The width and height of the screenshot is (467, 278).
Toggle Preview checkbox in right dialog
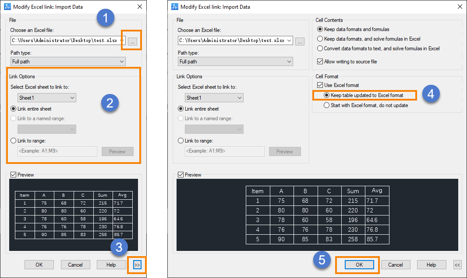180,175
